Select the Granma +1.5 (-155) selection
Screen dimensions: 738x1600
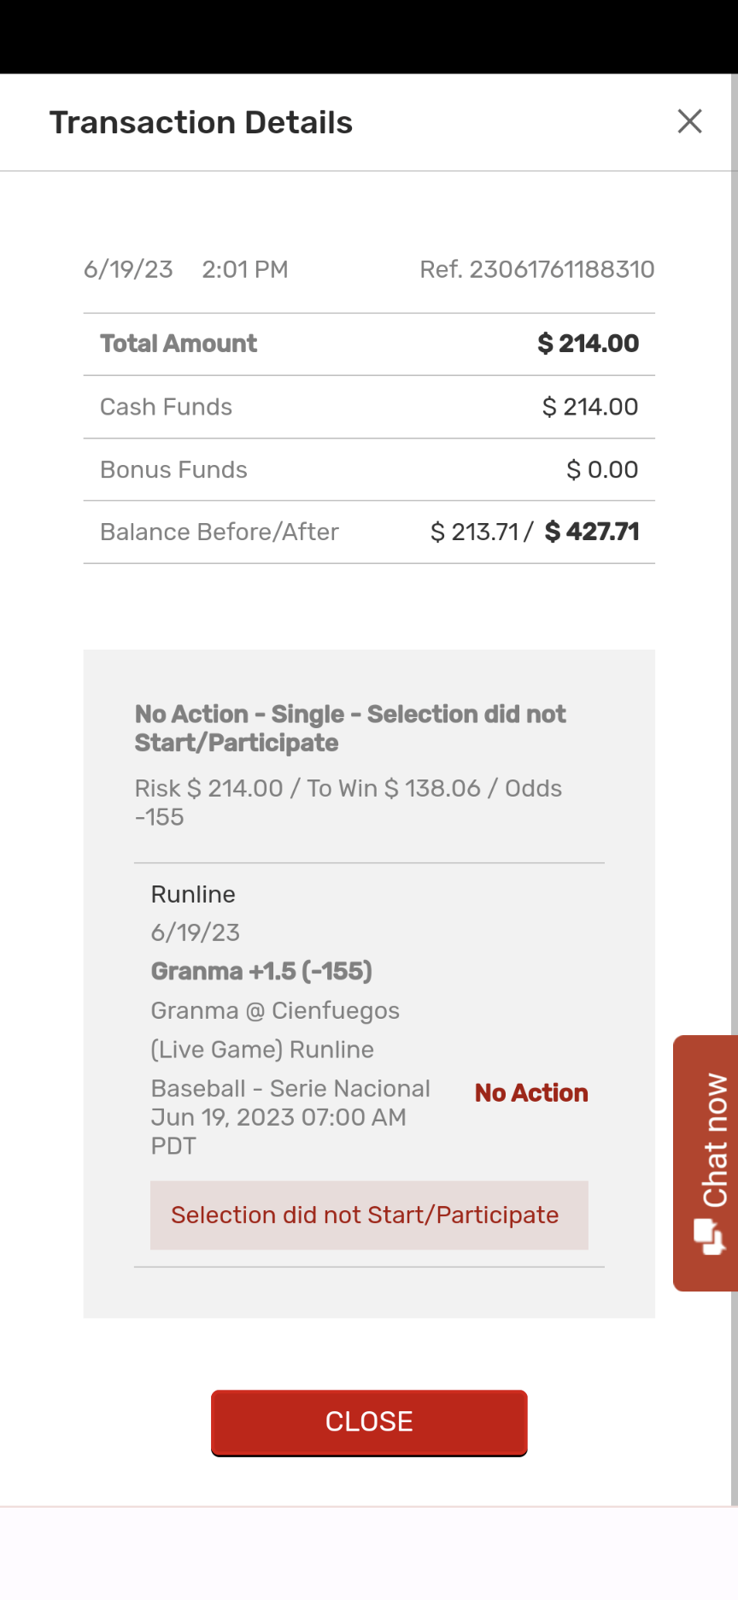coord(261,971)
